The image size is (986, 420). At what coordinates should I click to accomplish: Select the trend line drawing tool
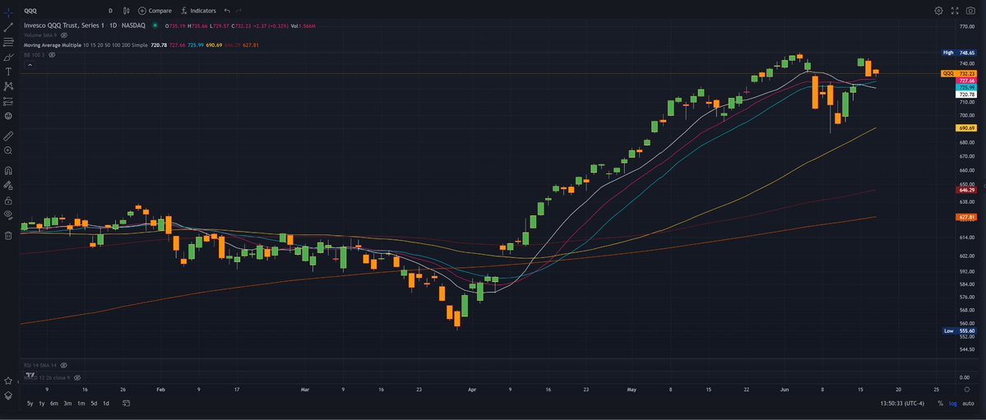tap(8, 27)
